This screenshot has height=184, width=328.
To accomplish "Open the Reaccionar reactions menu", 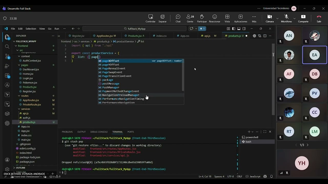I will 215,18.
